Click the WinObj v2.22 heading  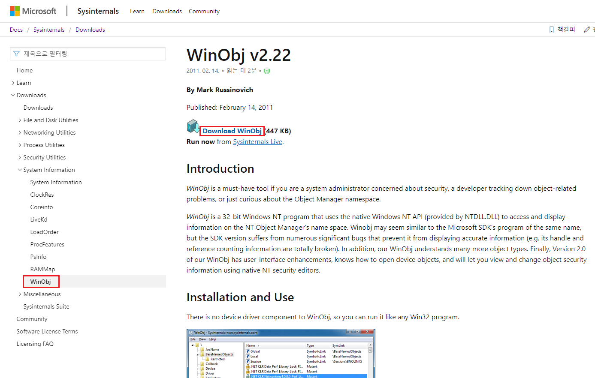coord(239,55)
